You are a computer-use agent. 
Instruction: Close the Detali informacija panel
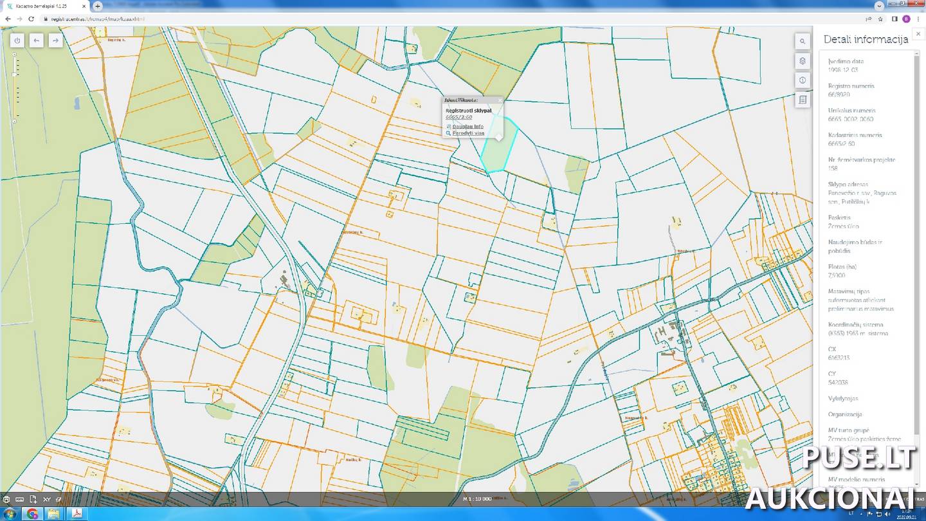coord(918,34)
